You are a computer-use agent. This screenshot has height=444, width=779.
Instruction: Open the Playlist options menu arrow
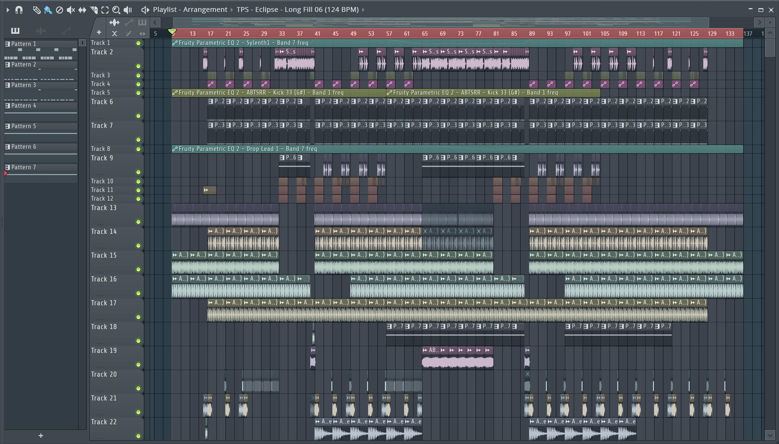coord(8,10)
